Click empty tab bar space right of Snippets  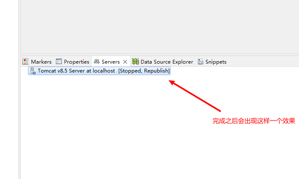(x=263, y=62)
